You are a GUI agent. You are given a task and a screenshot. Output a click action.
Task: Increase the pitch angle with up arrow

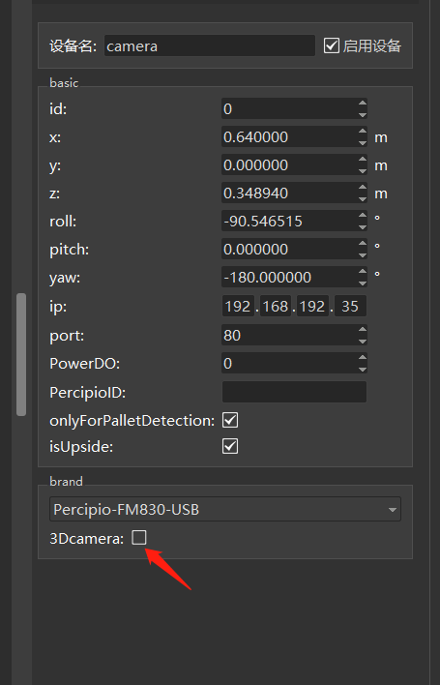coord(363,244)
